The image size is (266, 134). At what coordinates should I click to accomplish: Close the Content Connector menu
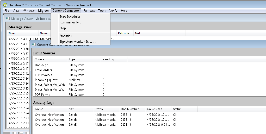66,10
